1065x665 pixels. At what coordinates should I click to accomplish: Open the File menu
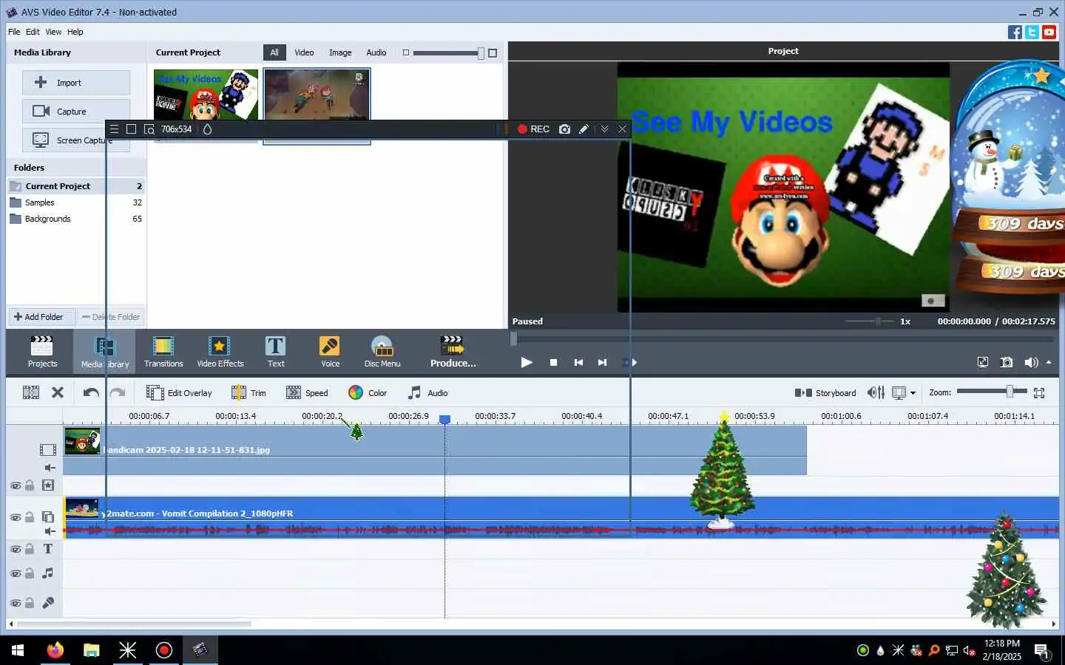[x=14, y=32]
